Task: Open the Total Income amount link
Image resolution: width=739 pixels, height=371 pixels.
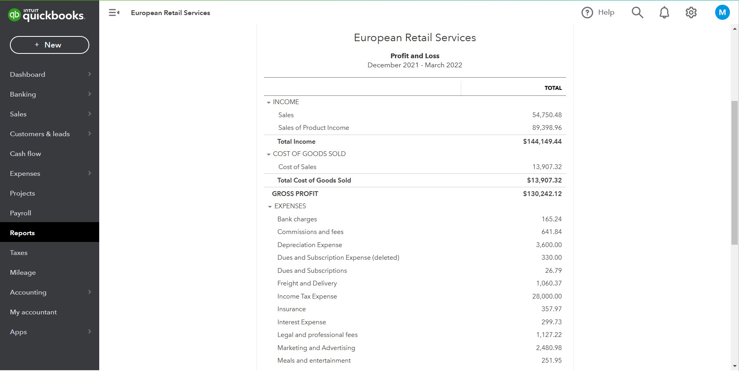Action: [542, 141]
